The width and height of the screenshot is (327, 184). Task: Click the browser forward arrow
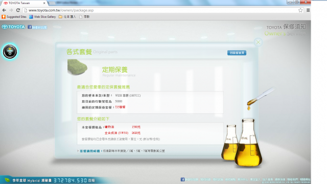click(x=11, y=10)
